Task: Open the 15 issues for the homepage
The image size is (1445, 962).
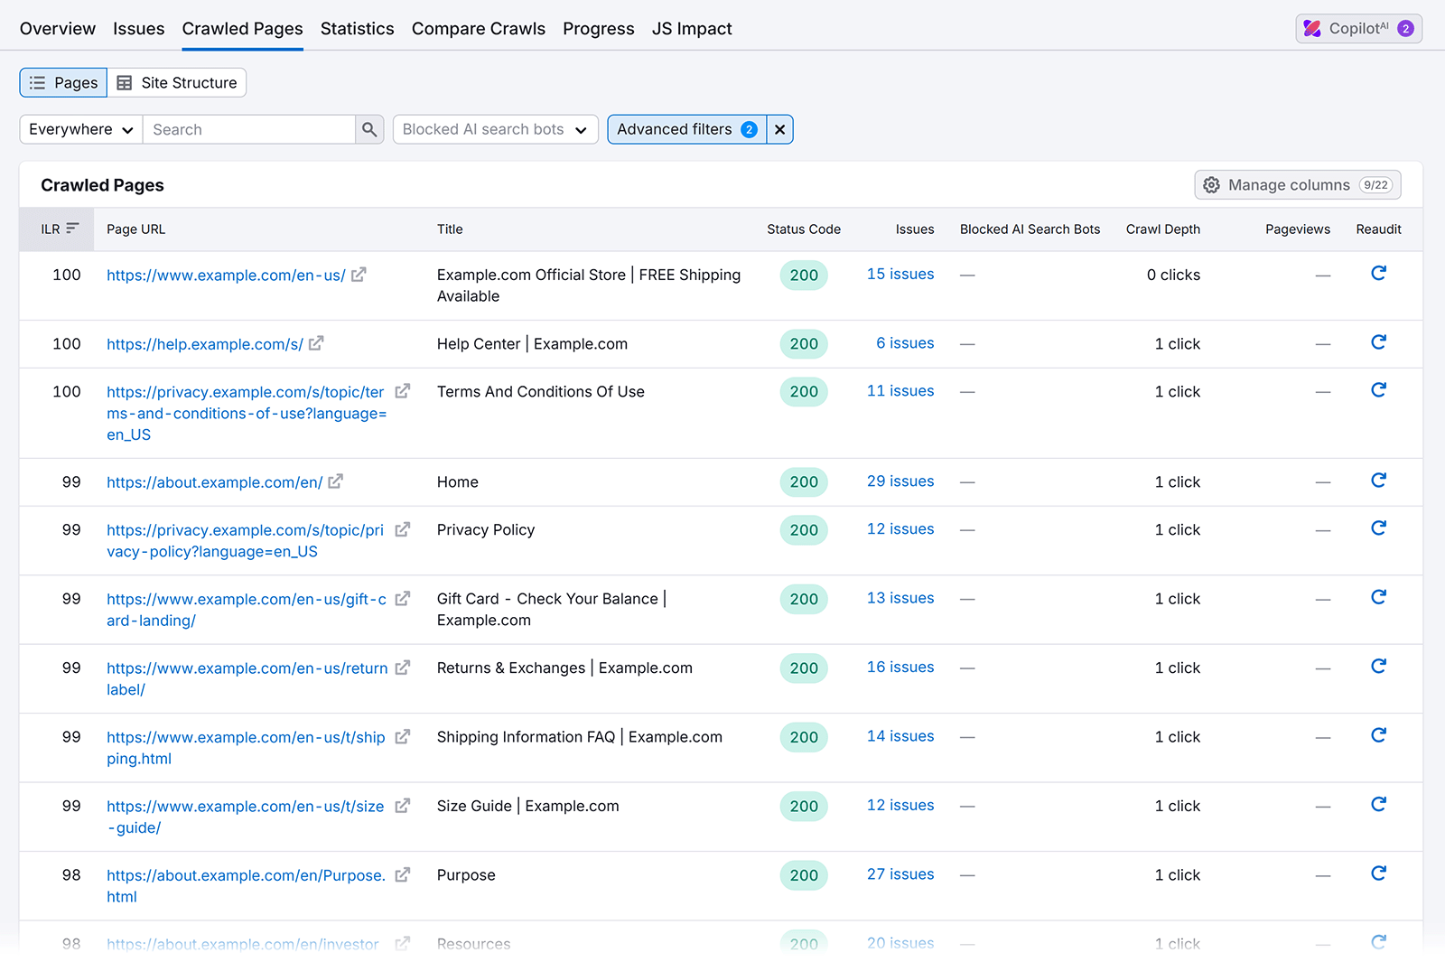Action: tap(900, 274)
